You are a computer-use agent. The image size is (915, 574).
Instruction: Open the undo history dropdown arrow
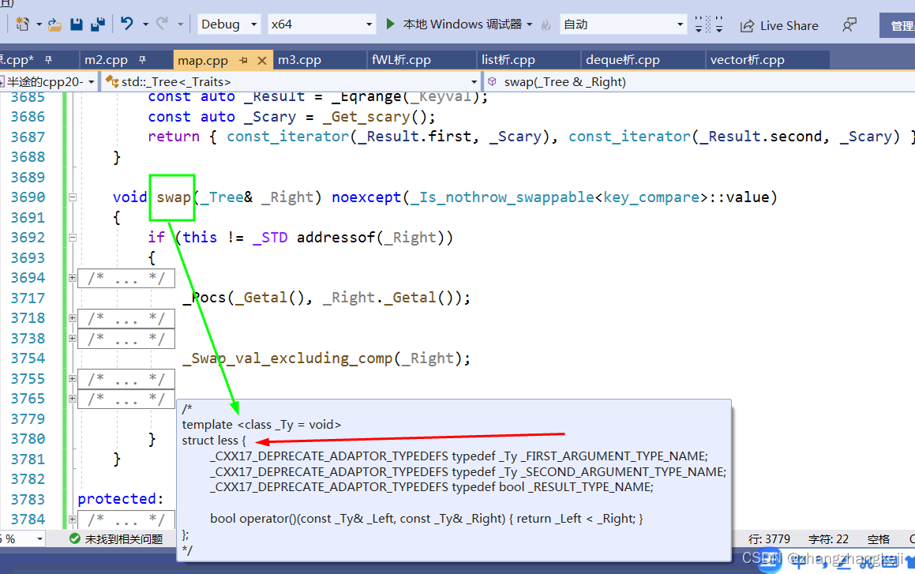(145, 24)
